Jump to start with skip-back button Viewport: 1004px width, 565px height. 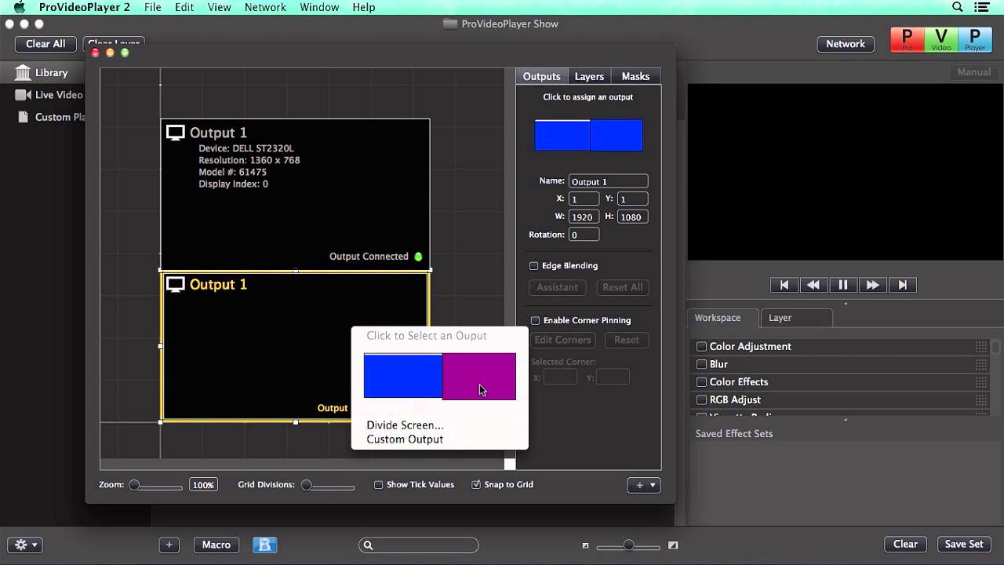(x=784, y=285)
